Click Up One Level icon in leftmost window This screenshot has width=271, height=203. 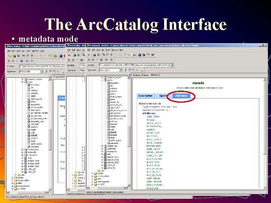click(9, 56)
